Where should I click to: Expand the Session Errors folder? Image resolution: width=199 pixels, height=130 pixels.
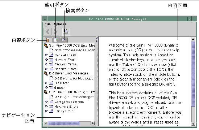click(x=46, y=69)
